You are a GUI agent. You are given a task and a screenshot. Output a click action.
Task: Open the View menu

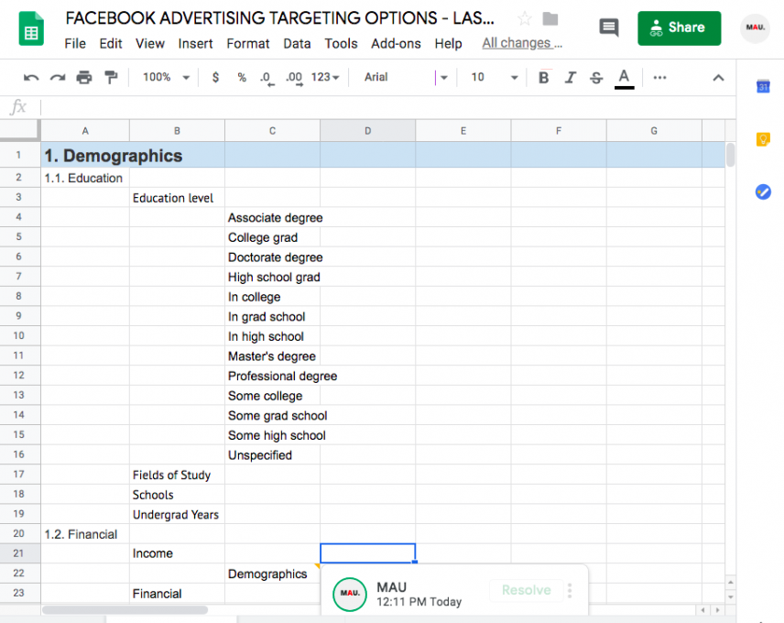150,44
